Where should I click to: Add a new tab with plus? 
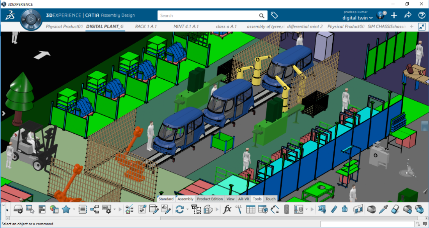[x=412, y=26]
